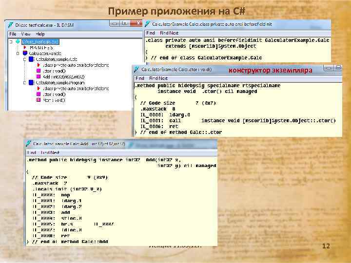The width and height of the screenshot is (351, 263).
Task: Select the calc.exe root item in tree
Action: click(40, 41)
